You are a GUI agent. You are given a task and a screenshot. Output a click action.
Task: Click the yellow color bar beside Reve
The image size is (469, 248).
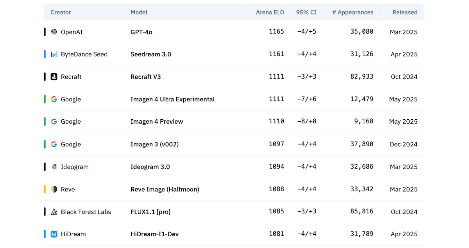pos(45,189)
